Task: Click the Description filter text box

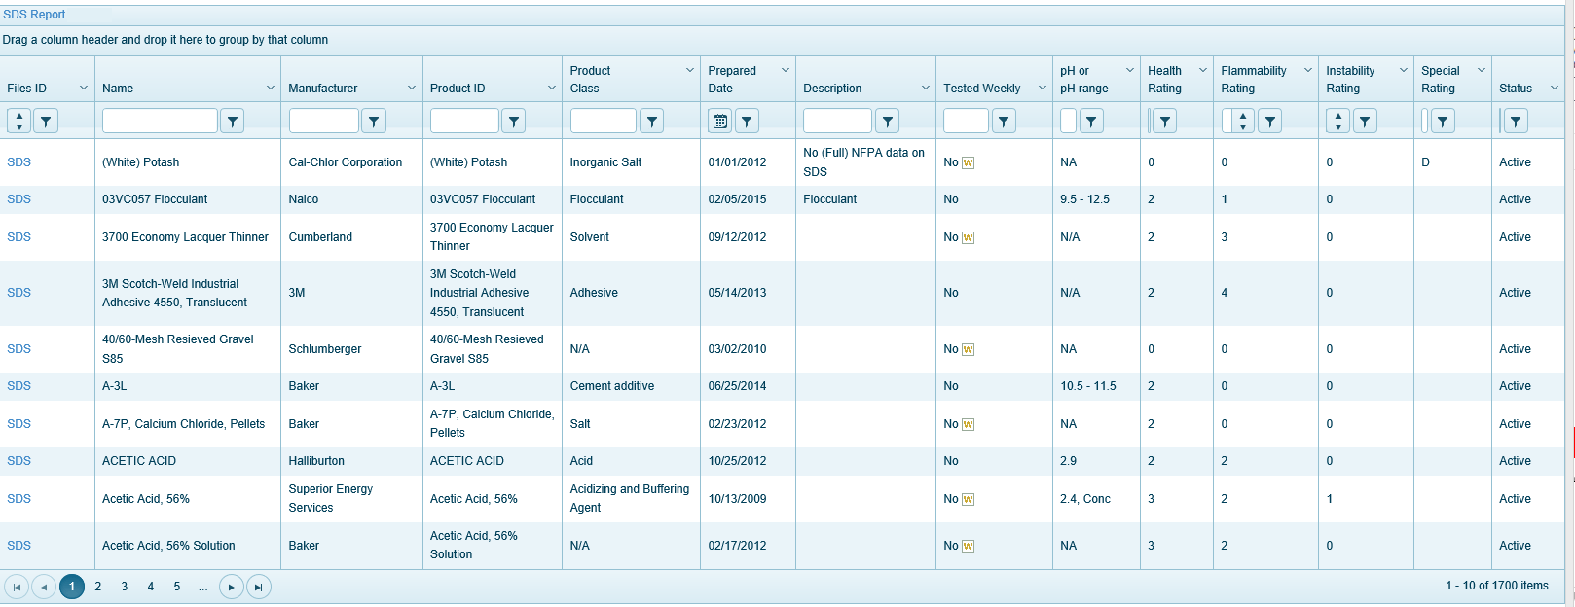Action: pyautogui.click(x=837, y=121)
